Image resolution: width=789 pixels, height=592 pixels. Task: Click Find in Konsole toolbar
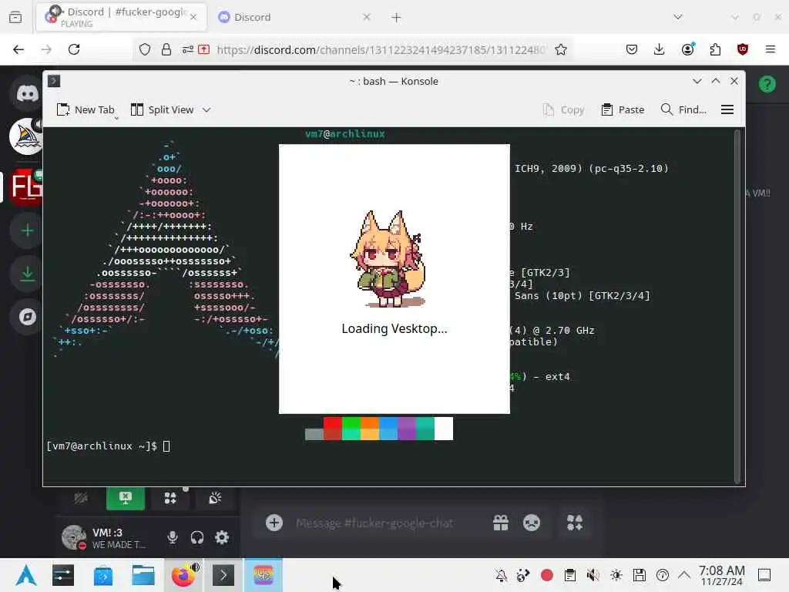[x=683, y=109]
